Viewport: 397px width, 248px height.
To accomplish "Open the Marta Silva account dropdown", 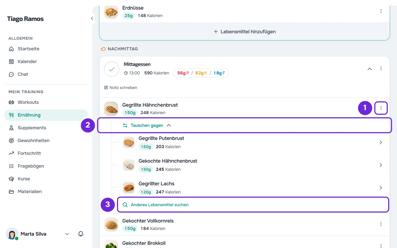I will (67, 234).
